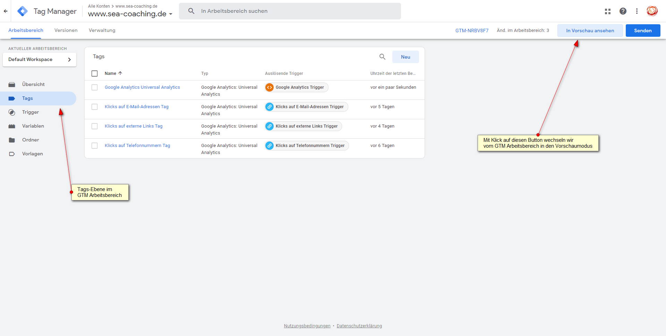Click the Alle Konten breadcrumb
Screen dimensions: 666x336
click(99, 6)
